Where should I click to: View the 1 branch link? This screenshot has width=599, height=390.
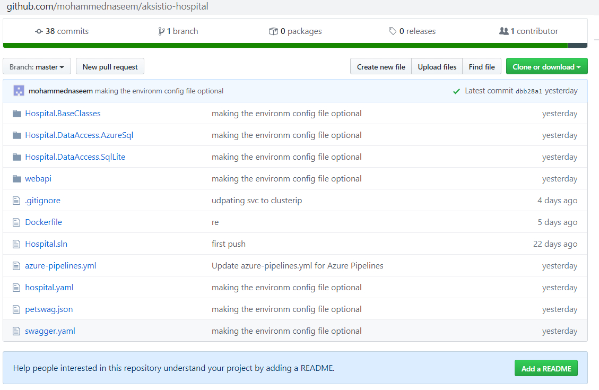click(178, 31)
